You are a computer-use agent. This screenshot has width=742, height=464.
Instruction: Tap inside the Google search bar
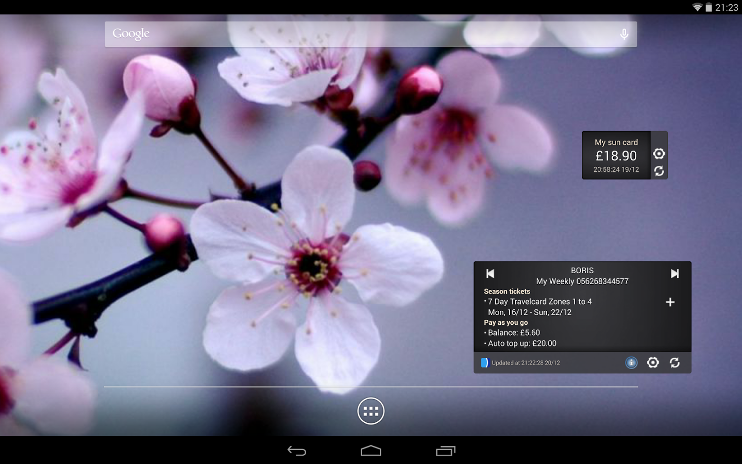(361, 34)
